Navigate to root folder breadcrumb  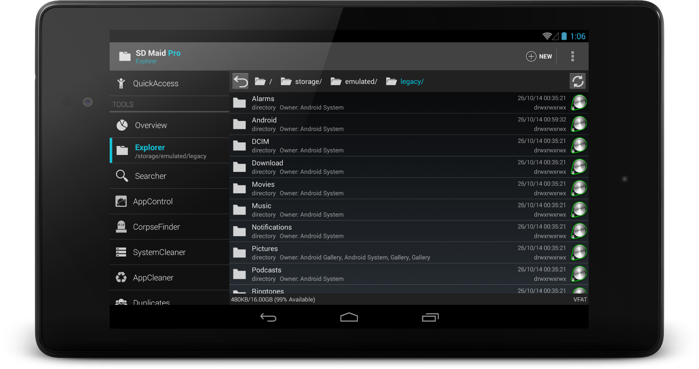coord(263,81)
